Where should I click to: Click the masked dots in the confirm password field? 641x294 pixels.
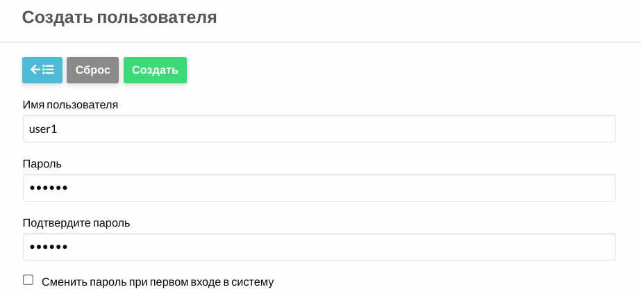[x=48, y=247]
